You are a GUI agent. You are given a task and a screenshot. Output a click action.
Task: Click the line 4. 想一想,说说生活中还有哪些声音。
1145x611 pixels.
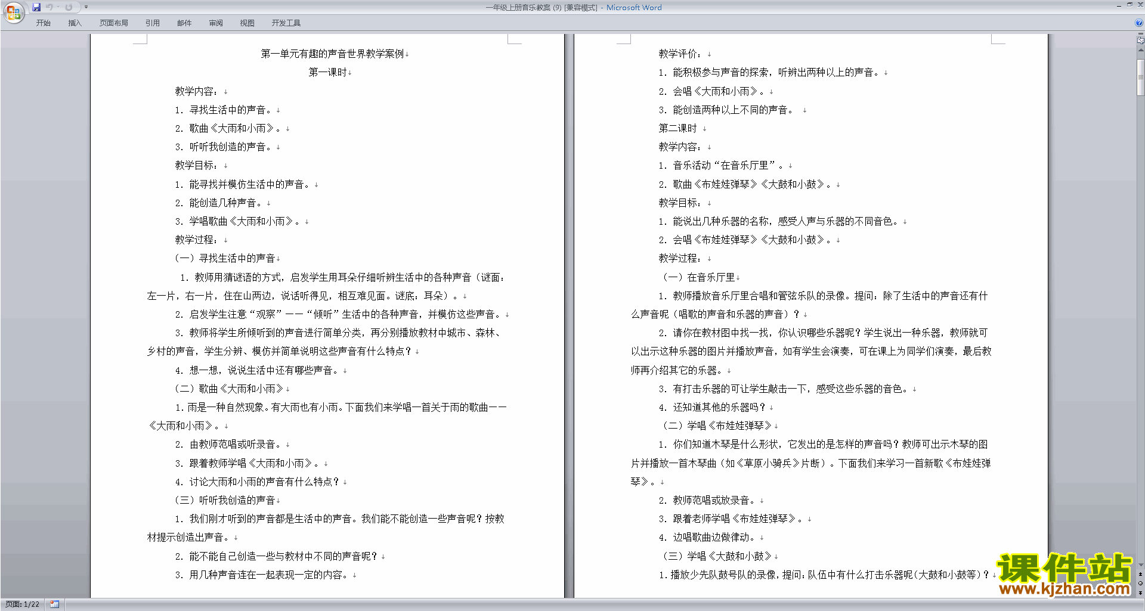coord(258,370)
